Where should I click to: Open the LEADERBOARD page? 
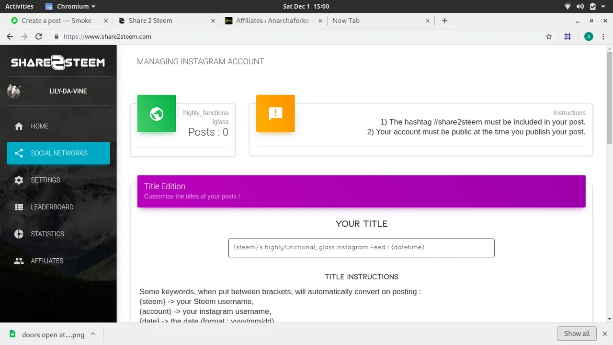point(58,207)
